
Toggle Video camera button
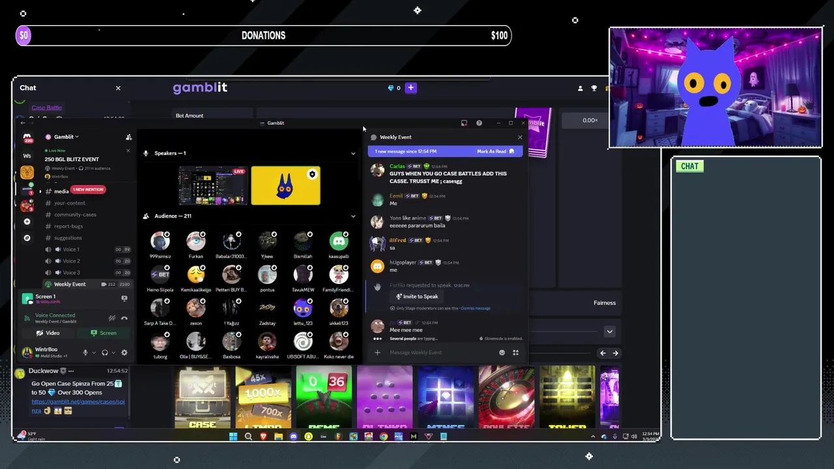48,333
